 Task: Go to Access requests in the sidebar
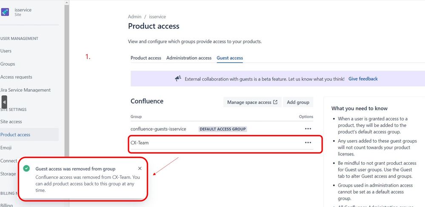click(16, 77)
